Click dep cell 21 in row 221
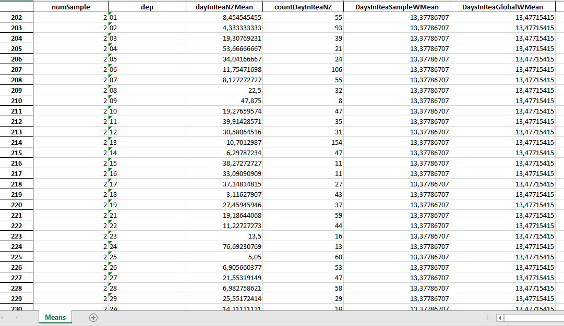 [x=147, y=216]
